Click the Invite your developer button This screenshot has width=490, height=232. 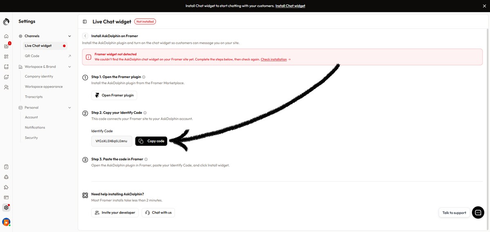115,212
